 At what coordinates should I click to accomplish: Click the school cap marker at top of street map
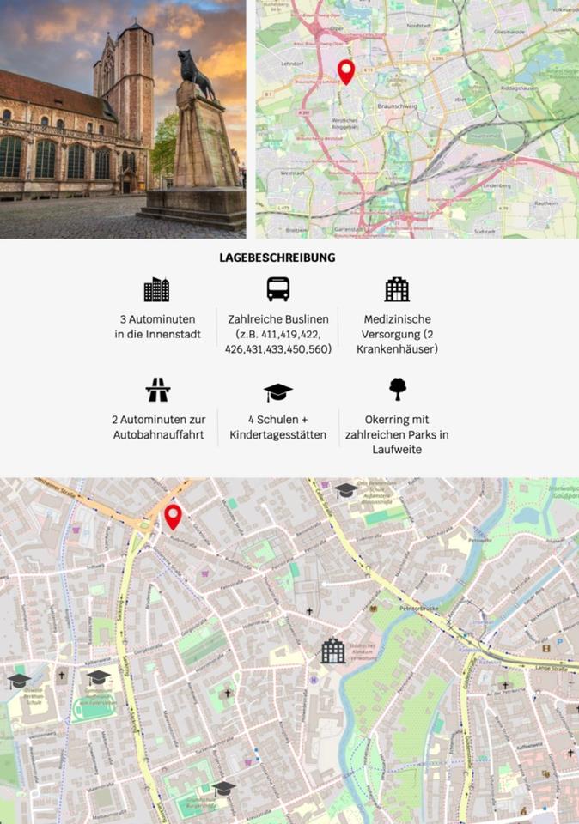pyautogui.click(x=346, y=490)
